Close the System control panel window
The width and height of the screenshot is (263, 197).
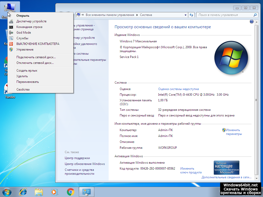(254, 8)
